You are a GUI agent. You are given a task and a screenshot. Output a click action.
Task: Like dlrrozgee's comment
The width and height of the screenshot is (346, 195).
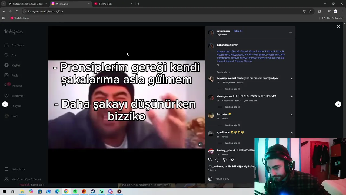pyautogui.click(x=291, y=97)
